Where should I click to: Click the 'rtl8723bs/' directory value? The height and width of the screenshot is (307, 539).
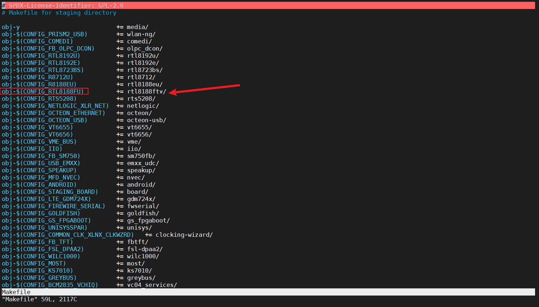point(145,70)
